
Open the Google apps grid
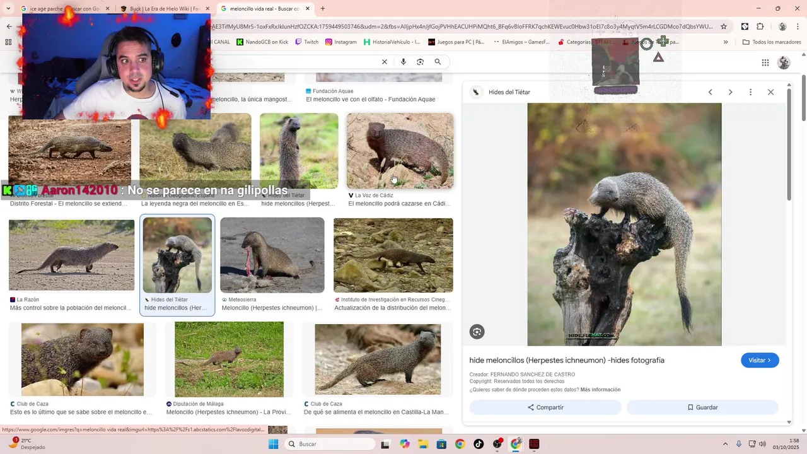765,62
